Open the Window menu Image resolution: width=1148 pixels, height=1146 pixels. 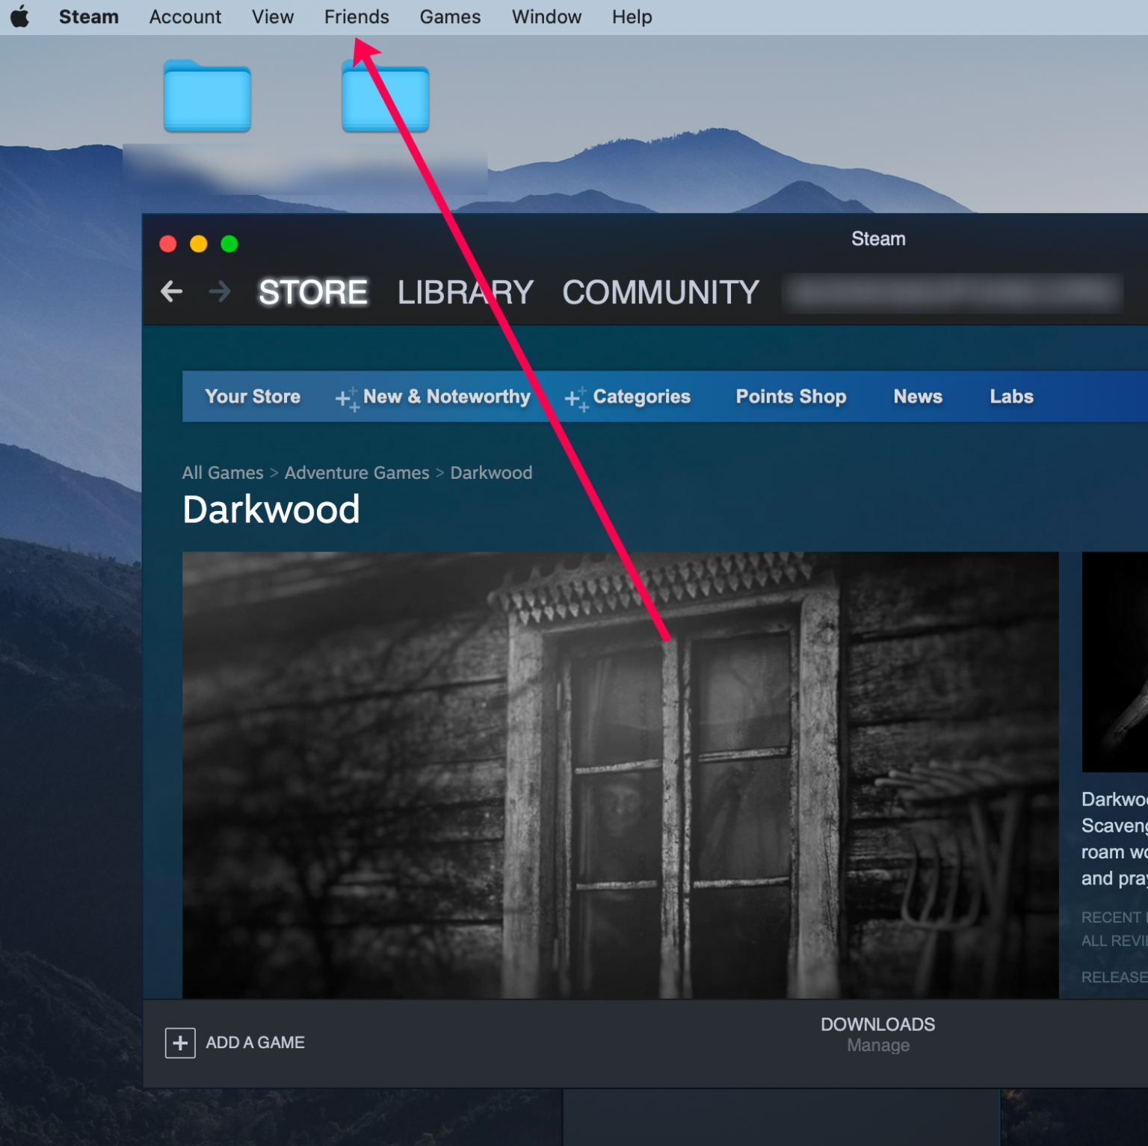(546, 16)
